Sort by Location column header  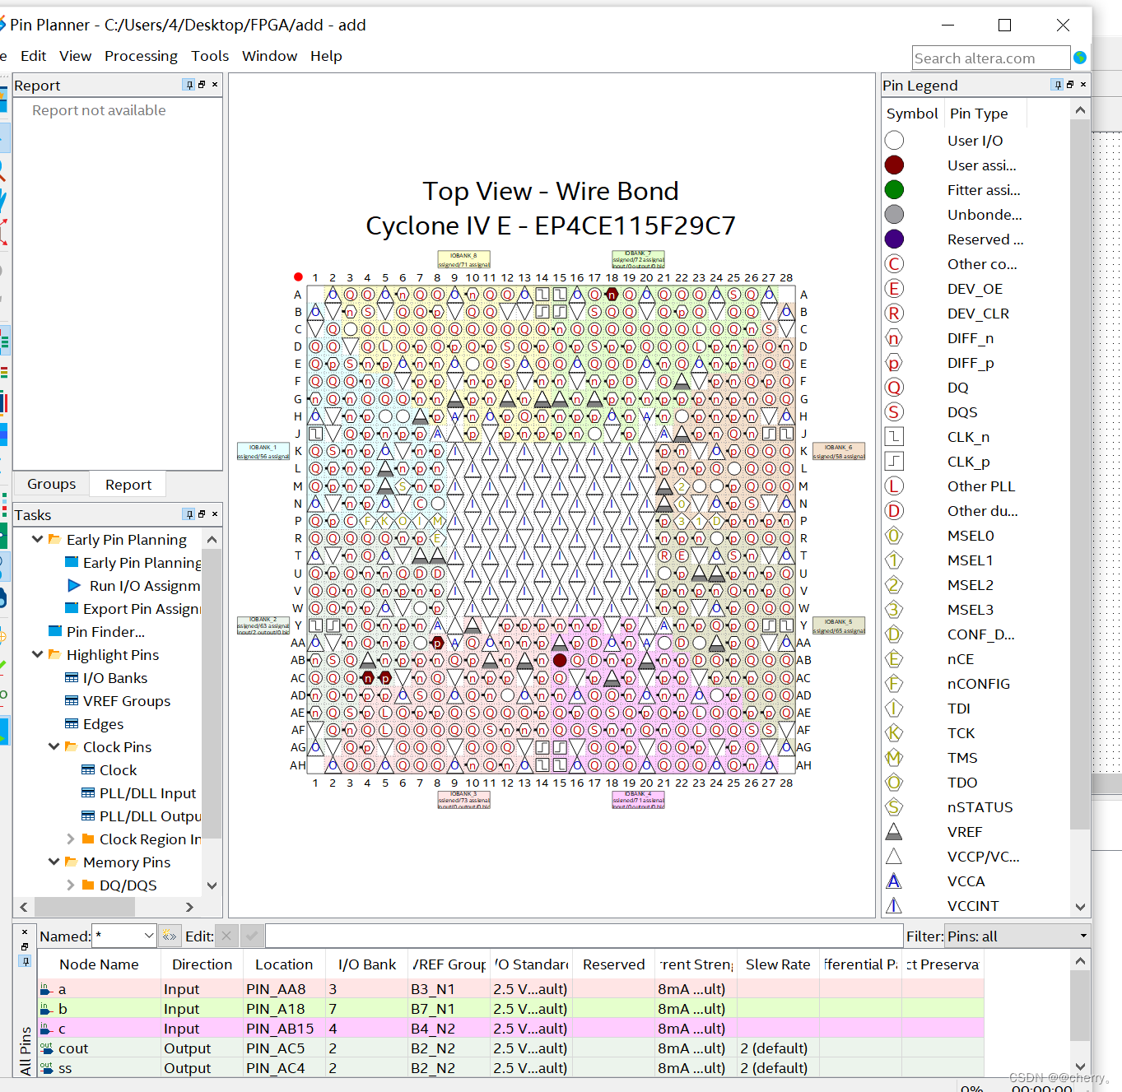284,964
